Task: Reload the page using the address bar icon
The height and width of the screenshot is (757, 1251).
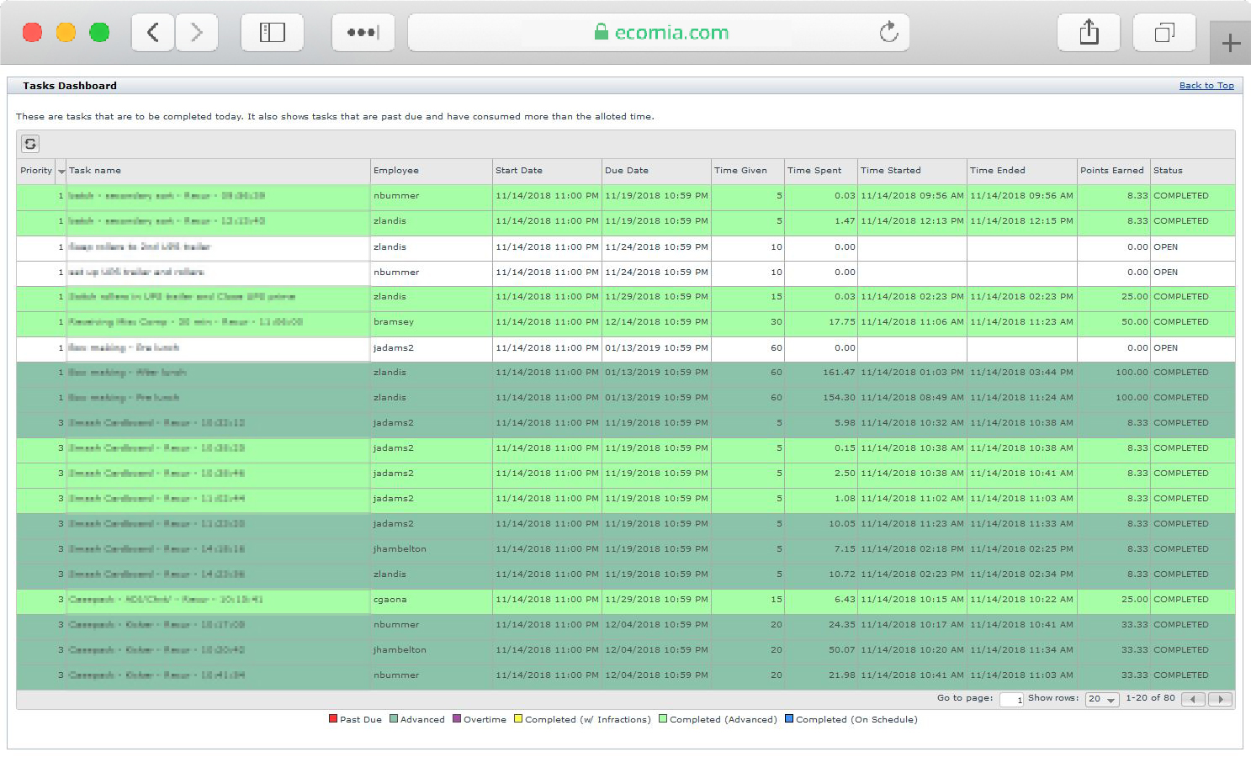Action: 888,33
